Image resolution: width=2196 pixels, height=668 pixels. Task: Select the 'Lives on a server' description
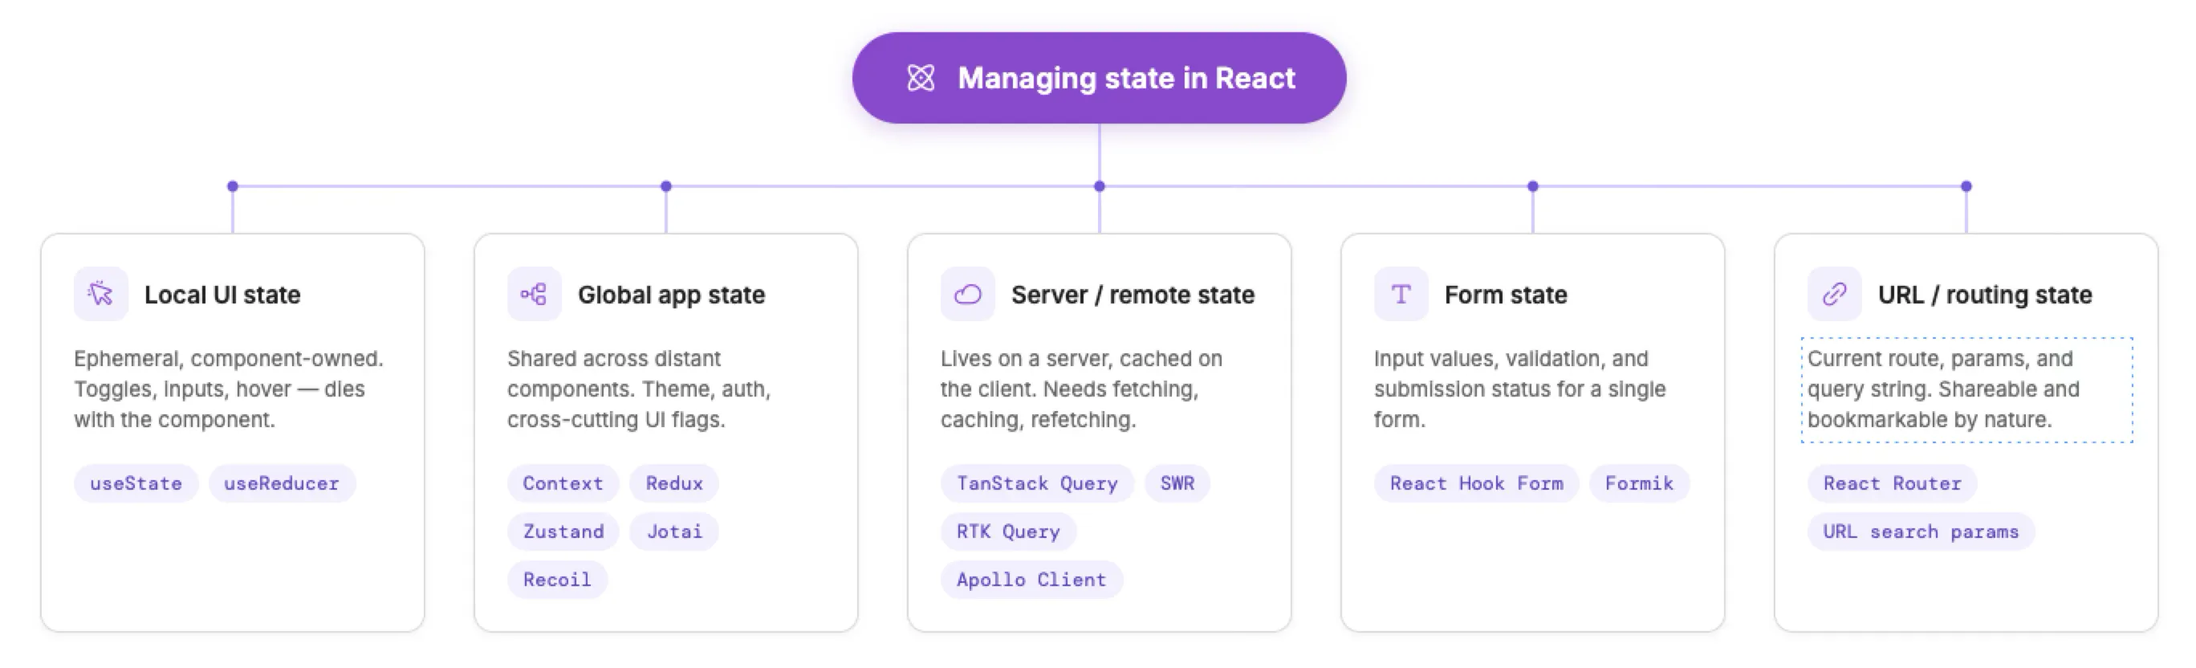click(x=1082, y=389)
